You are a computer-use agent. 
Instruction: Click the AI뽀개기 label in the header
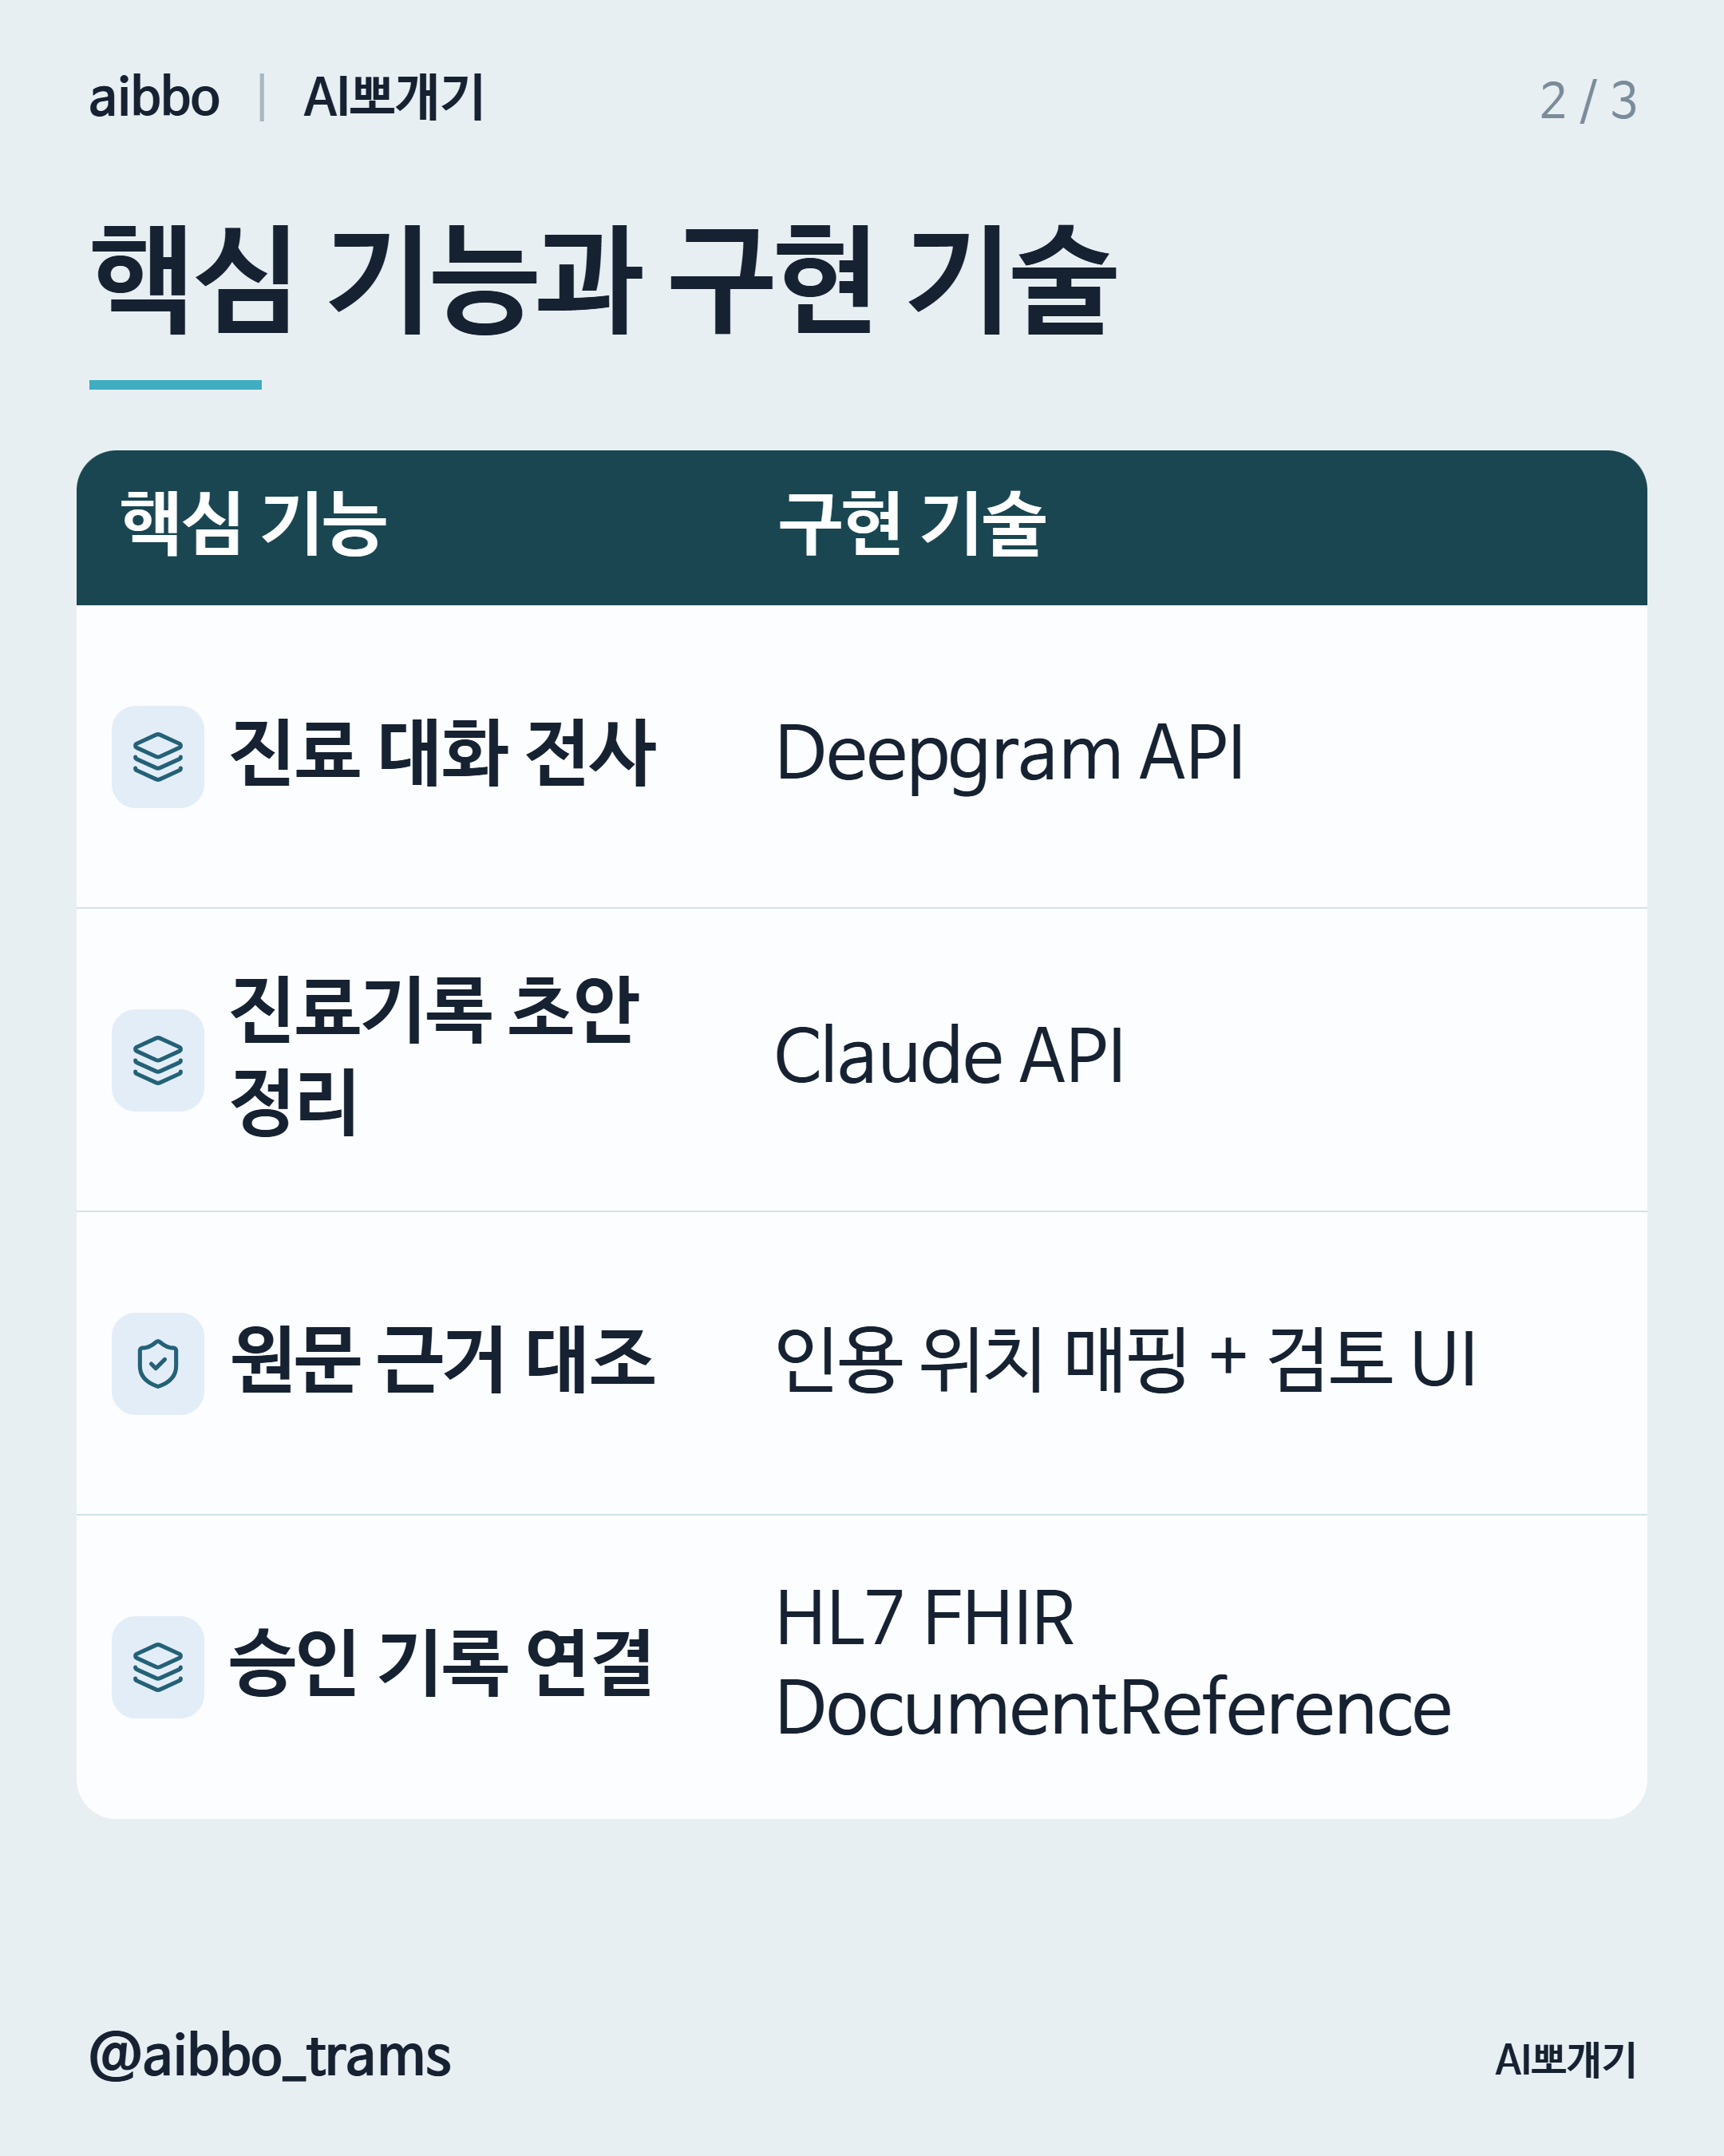[x=393, y=98]
